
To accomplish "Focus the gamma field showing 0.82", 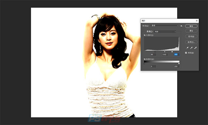I will (165, 55).
